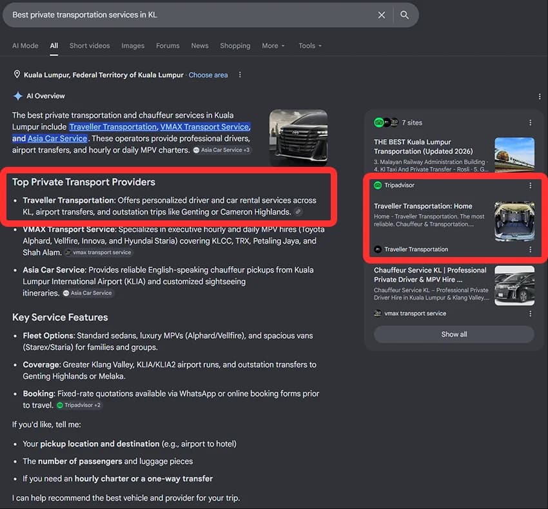Click the vmax transport service source chip
This screenshot has width=548, height=509.
click(98, 252)
